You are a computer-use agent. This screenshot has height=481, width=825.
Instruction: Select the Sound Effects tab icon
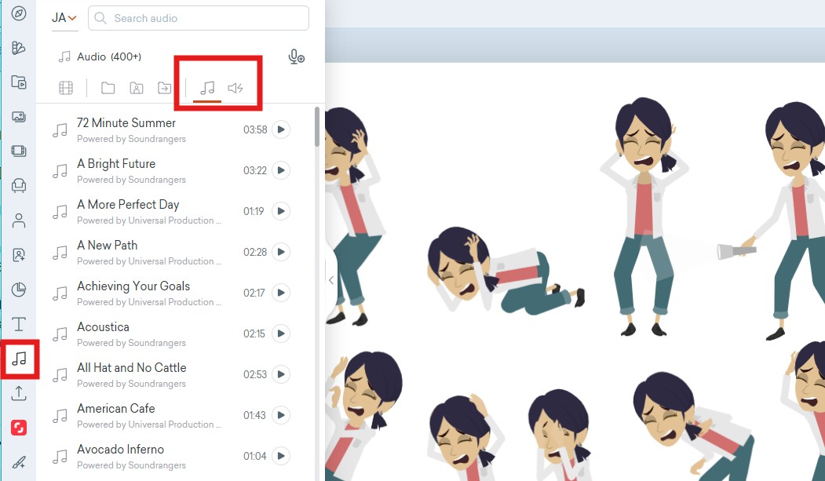(235, 88)
